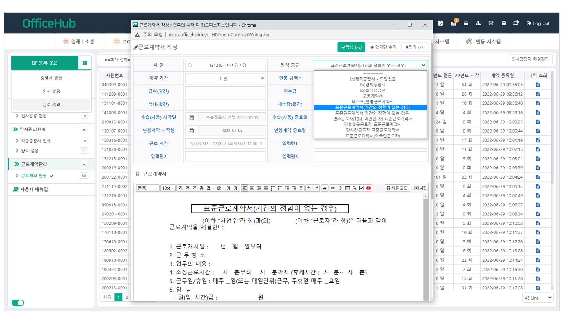Apply subscript in the editor toolbar

pos(236,188)
